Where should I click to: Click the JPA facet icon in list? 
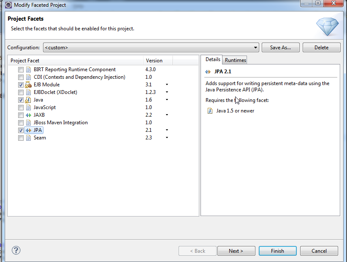(x=29, y=130)
